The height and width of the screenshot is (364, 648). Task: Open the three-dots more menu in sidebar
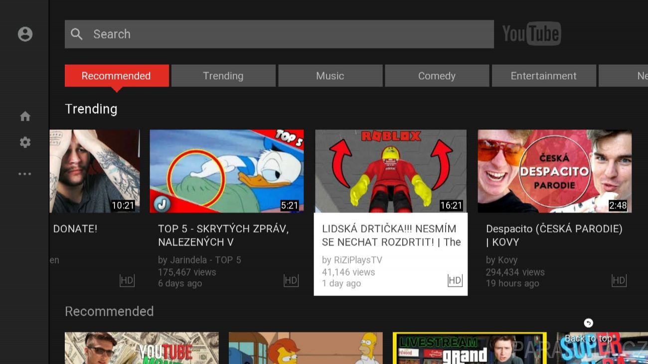click(x=25, y=174)
